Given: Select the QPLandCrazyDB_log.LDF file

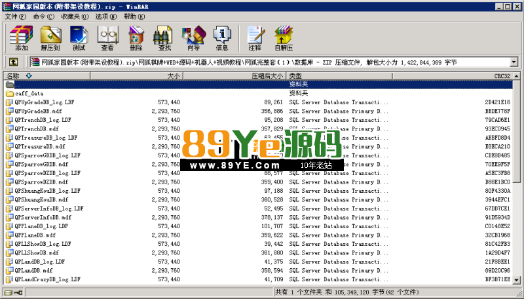Looking at the screenshot, I should (x=47, y=279).
